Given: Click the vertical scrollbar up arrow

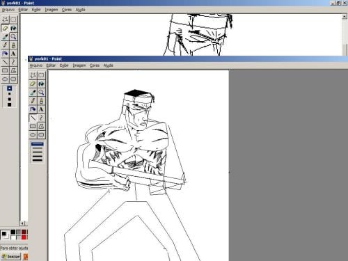Looking at the screenshot, I should click(x=345, y=16).
